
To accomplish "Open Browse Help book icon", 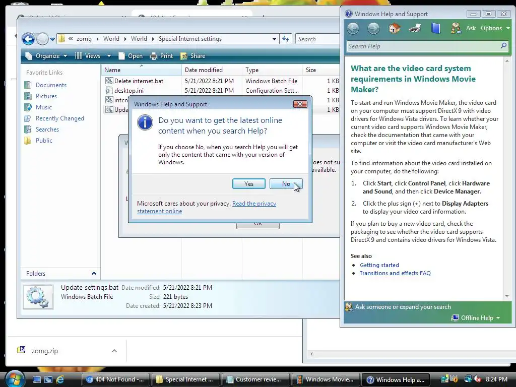I will click(435, 29).
